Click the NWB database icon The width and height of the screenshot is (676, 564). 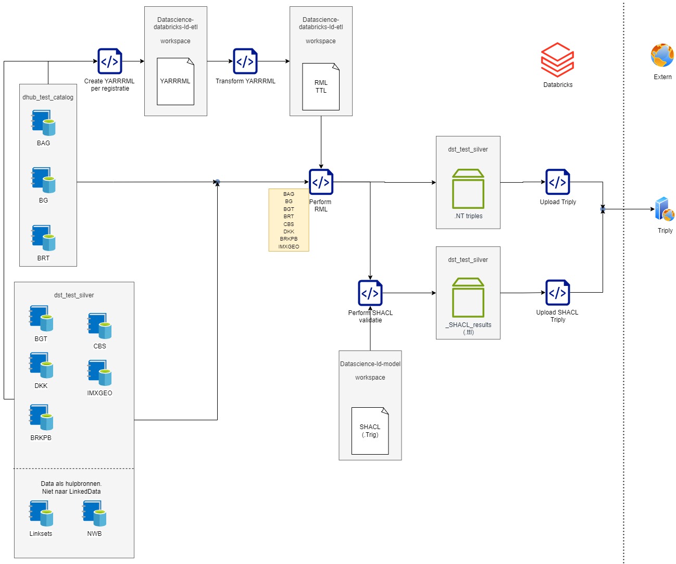[x=94, y=513]
